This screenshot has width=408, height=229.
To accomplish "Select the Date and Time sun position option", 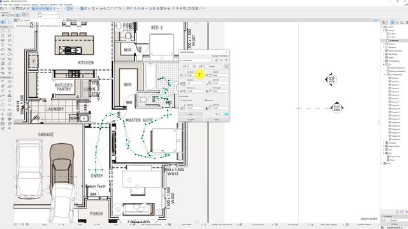I will [186, 101].
